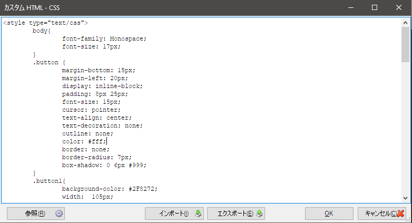Click the キャンセル(C) cancel button
This screenshot has height=223, width=412.
point(382,214)
